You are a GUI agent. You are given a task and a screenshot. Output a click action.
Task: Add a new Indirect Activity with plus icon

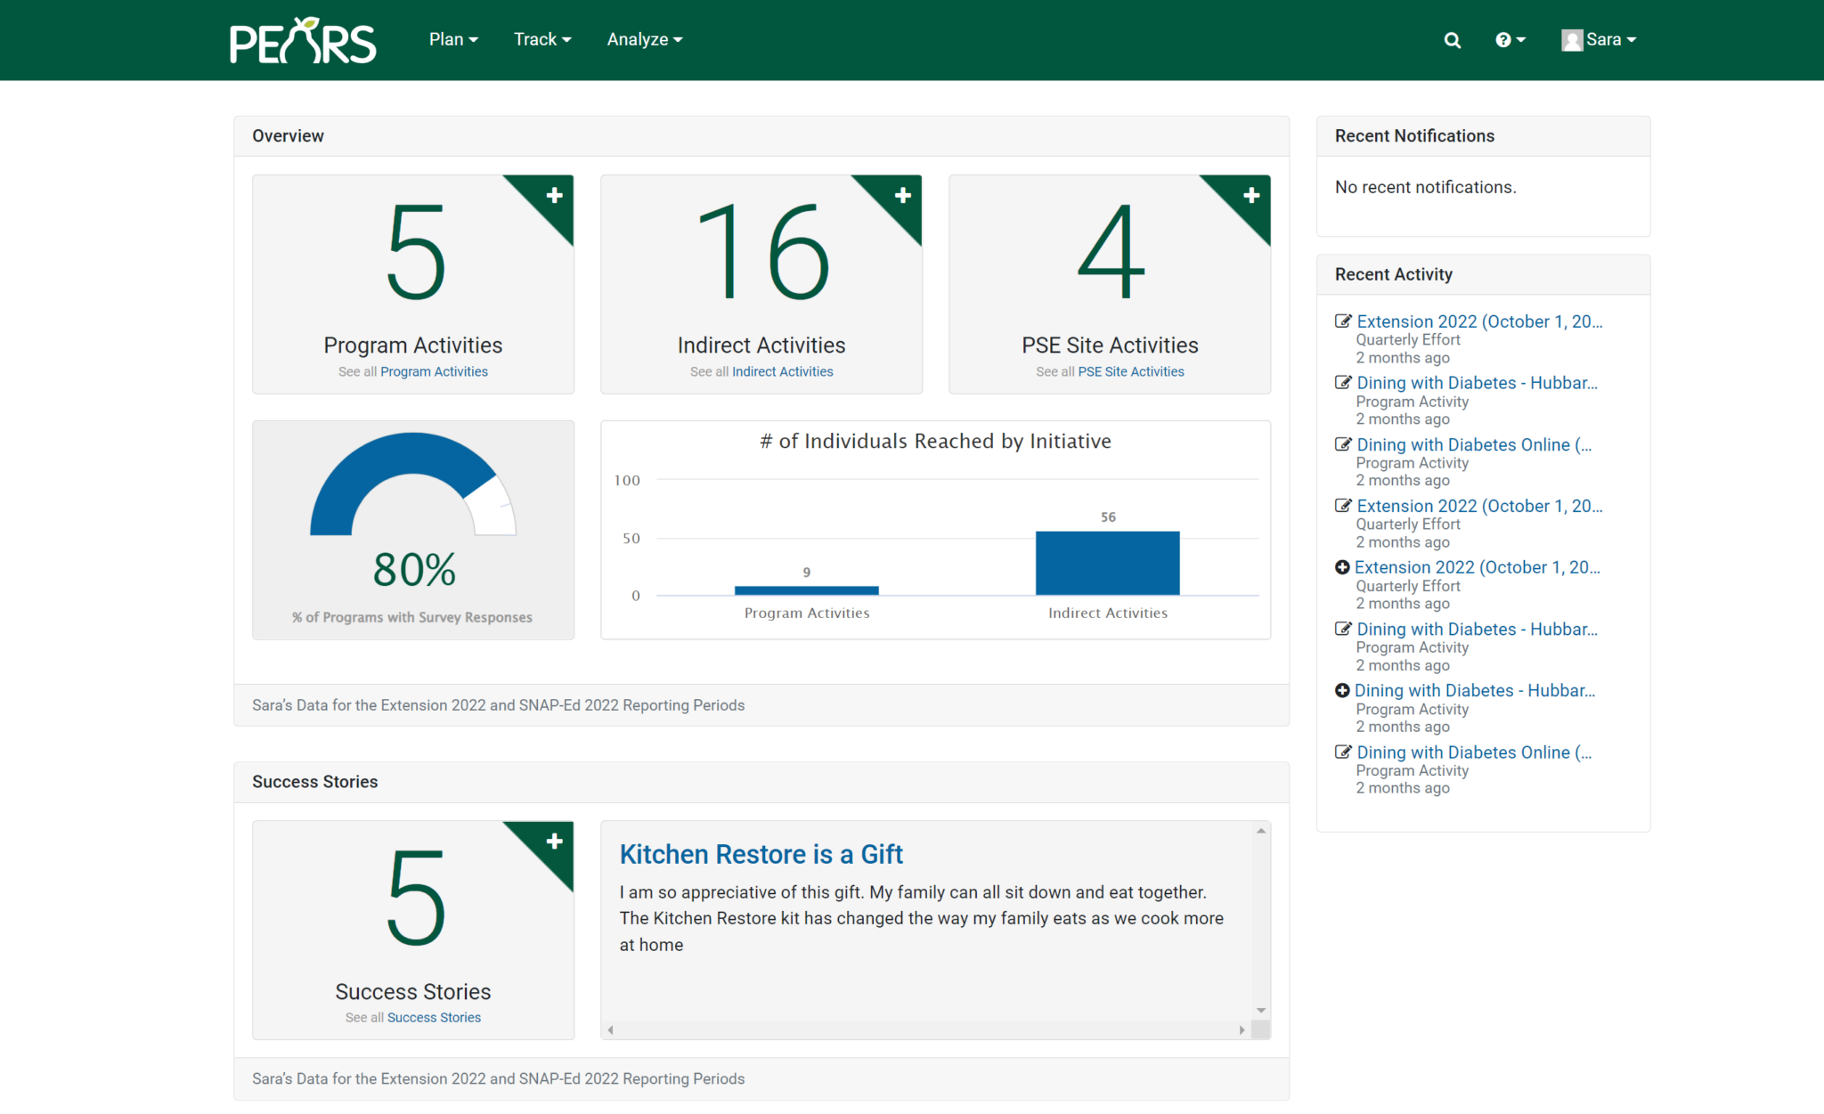pos(902,195)
